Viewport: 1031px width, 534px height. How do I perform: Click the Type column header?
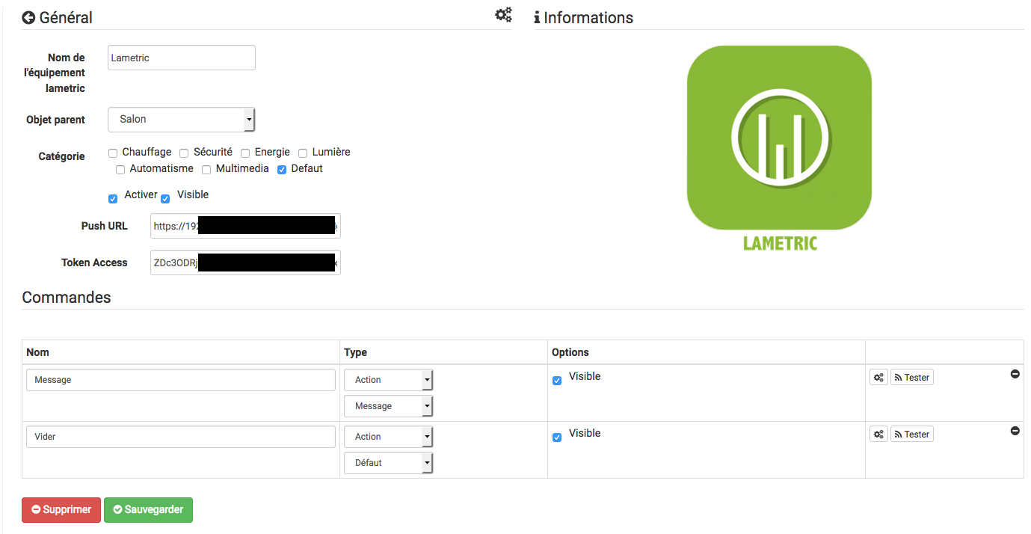(x=355, y=352)
